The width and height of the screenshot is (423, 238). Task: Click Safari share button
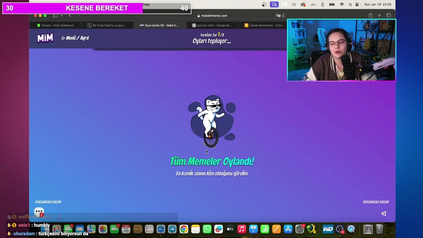tap(370, 16)
